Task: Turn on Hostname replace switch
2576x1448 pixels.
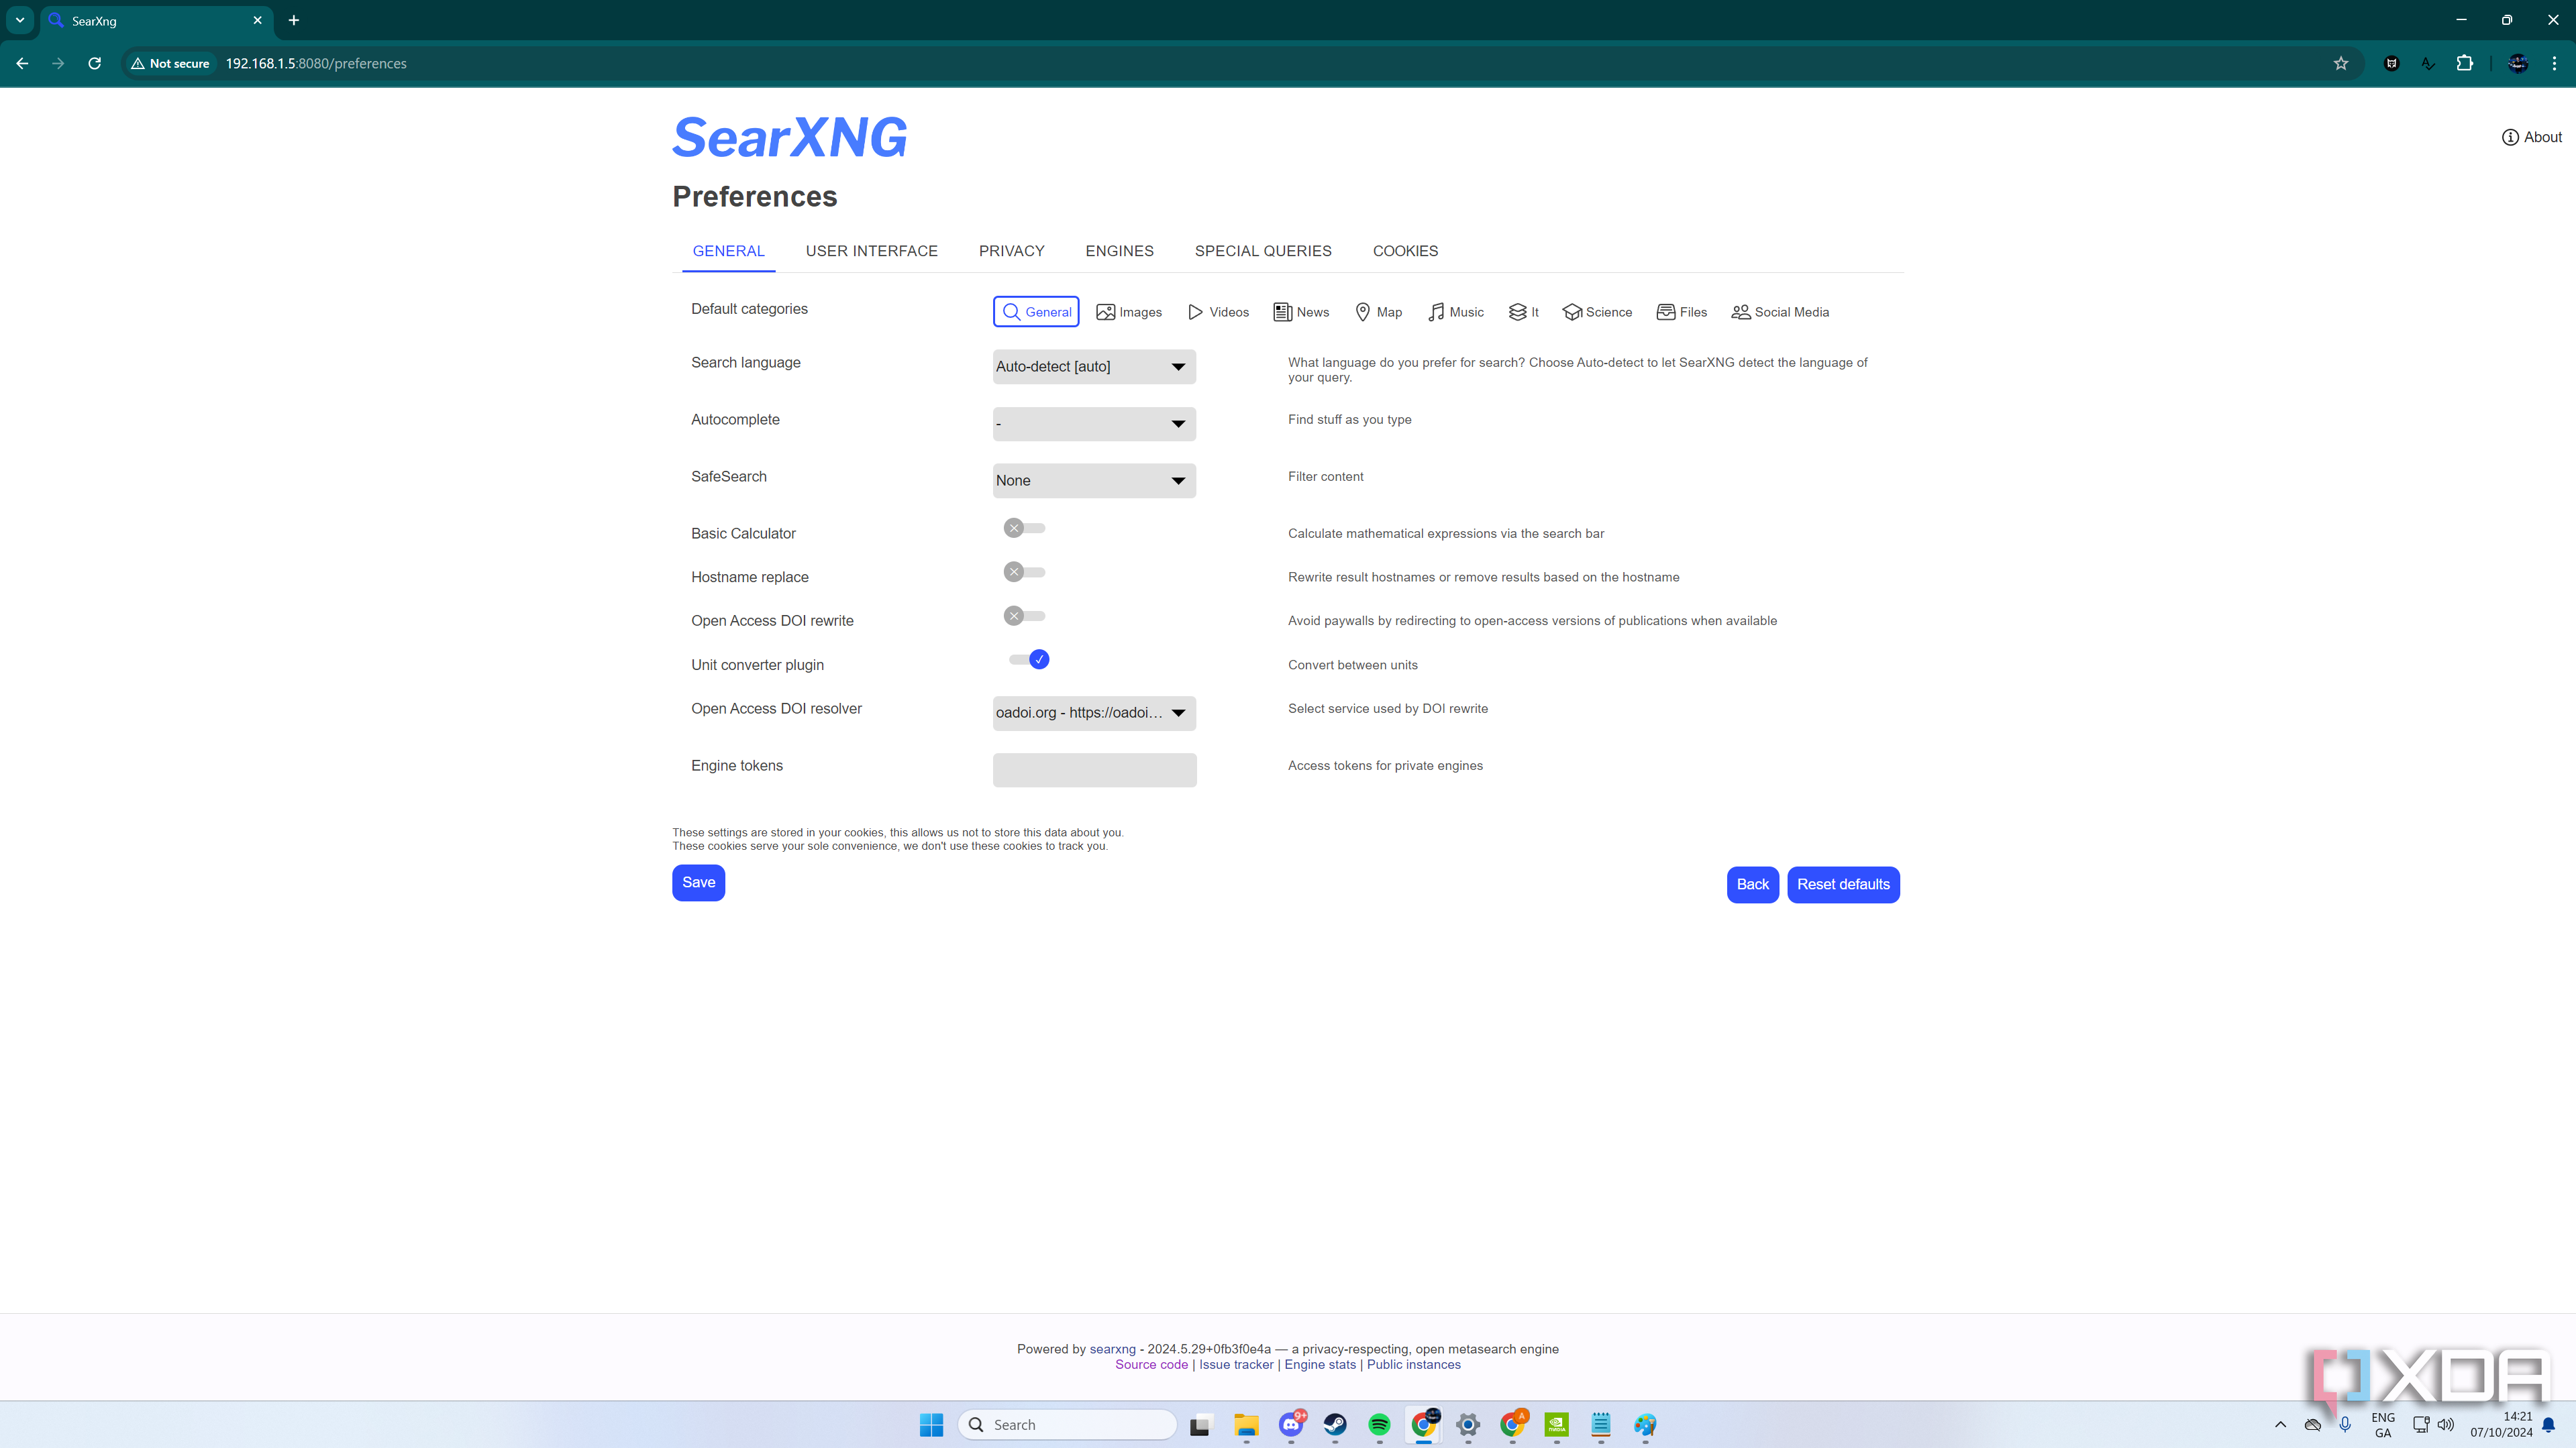Action: coord(1024,573)
